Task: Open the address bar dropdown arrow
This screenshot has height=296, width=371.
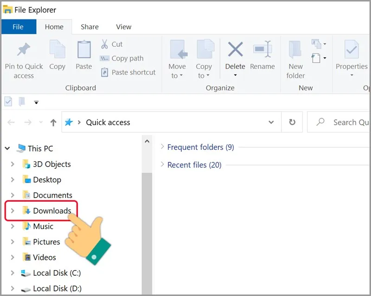Action: coord(271,122)
